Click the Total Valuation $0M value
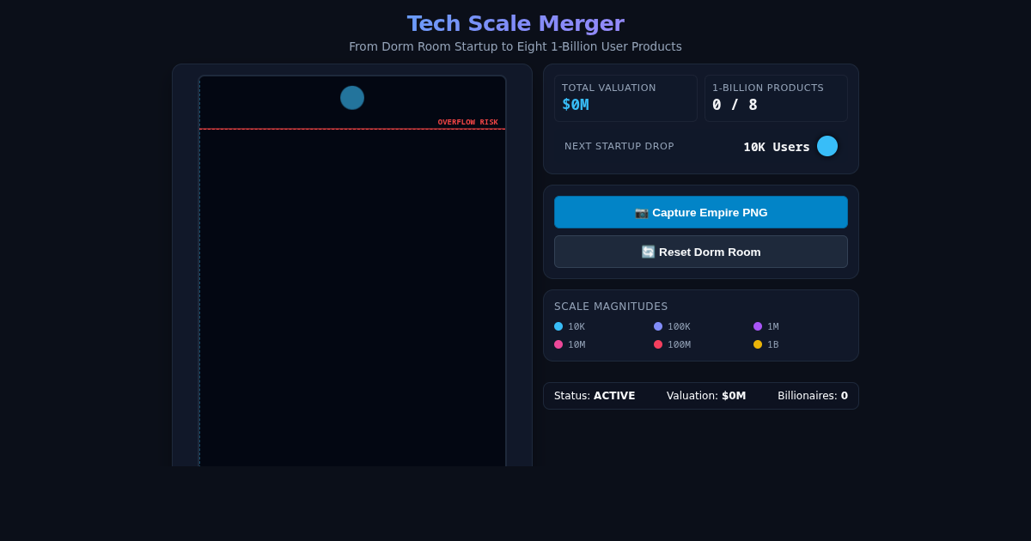Screen dimensions: 1031x541 (x=576, y=105)
